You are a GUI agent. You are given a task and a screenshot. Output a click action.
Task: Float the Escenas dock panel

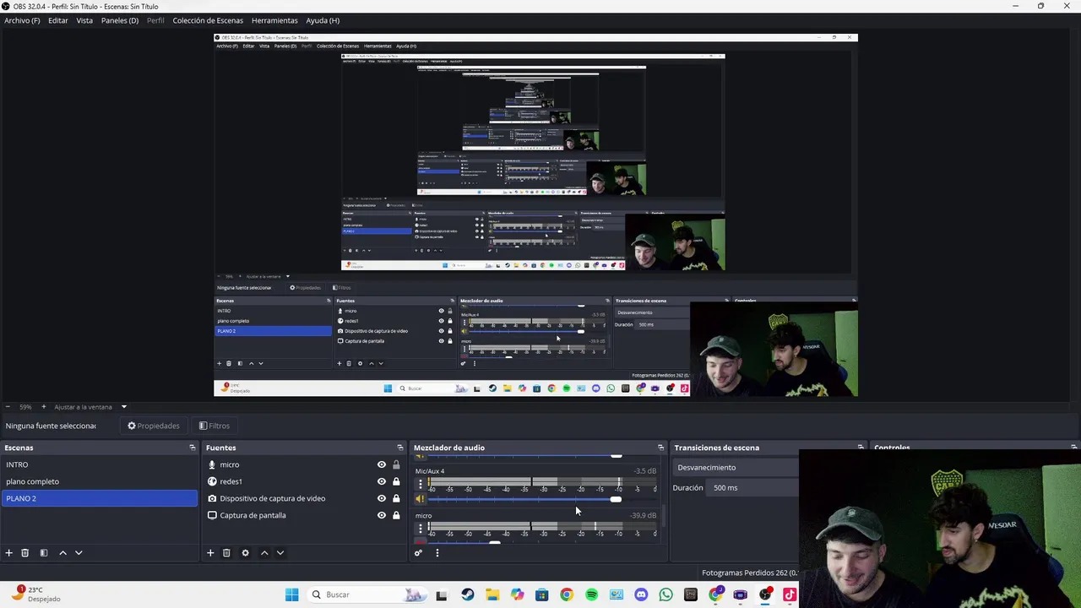coord(192,448)
